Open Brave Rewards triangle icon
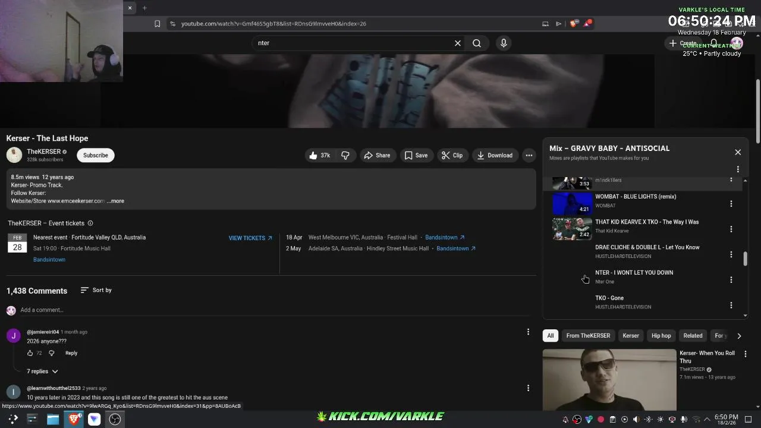Screen dimensions: 761x428 [x=587, y=24]
